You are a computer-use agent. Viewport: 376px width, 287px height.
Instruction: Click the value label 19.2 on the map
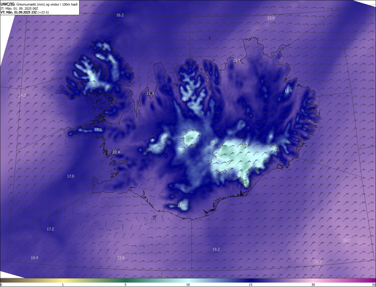[x=216, y=249]
